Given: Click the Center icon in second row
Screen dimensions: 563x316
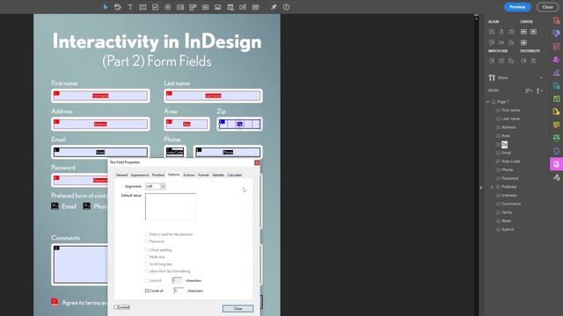Looking at the screenshot, I should [524, 43].
